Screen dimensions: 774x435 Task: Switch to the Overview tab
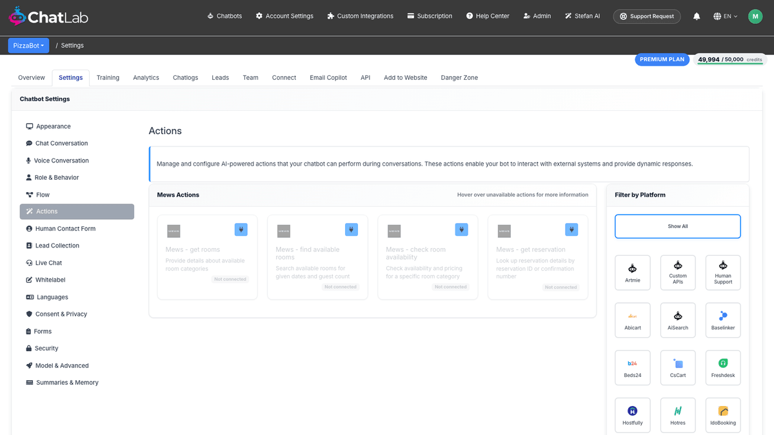coord(32,77)
